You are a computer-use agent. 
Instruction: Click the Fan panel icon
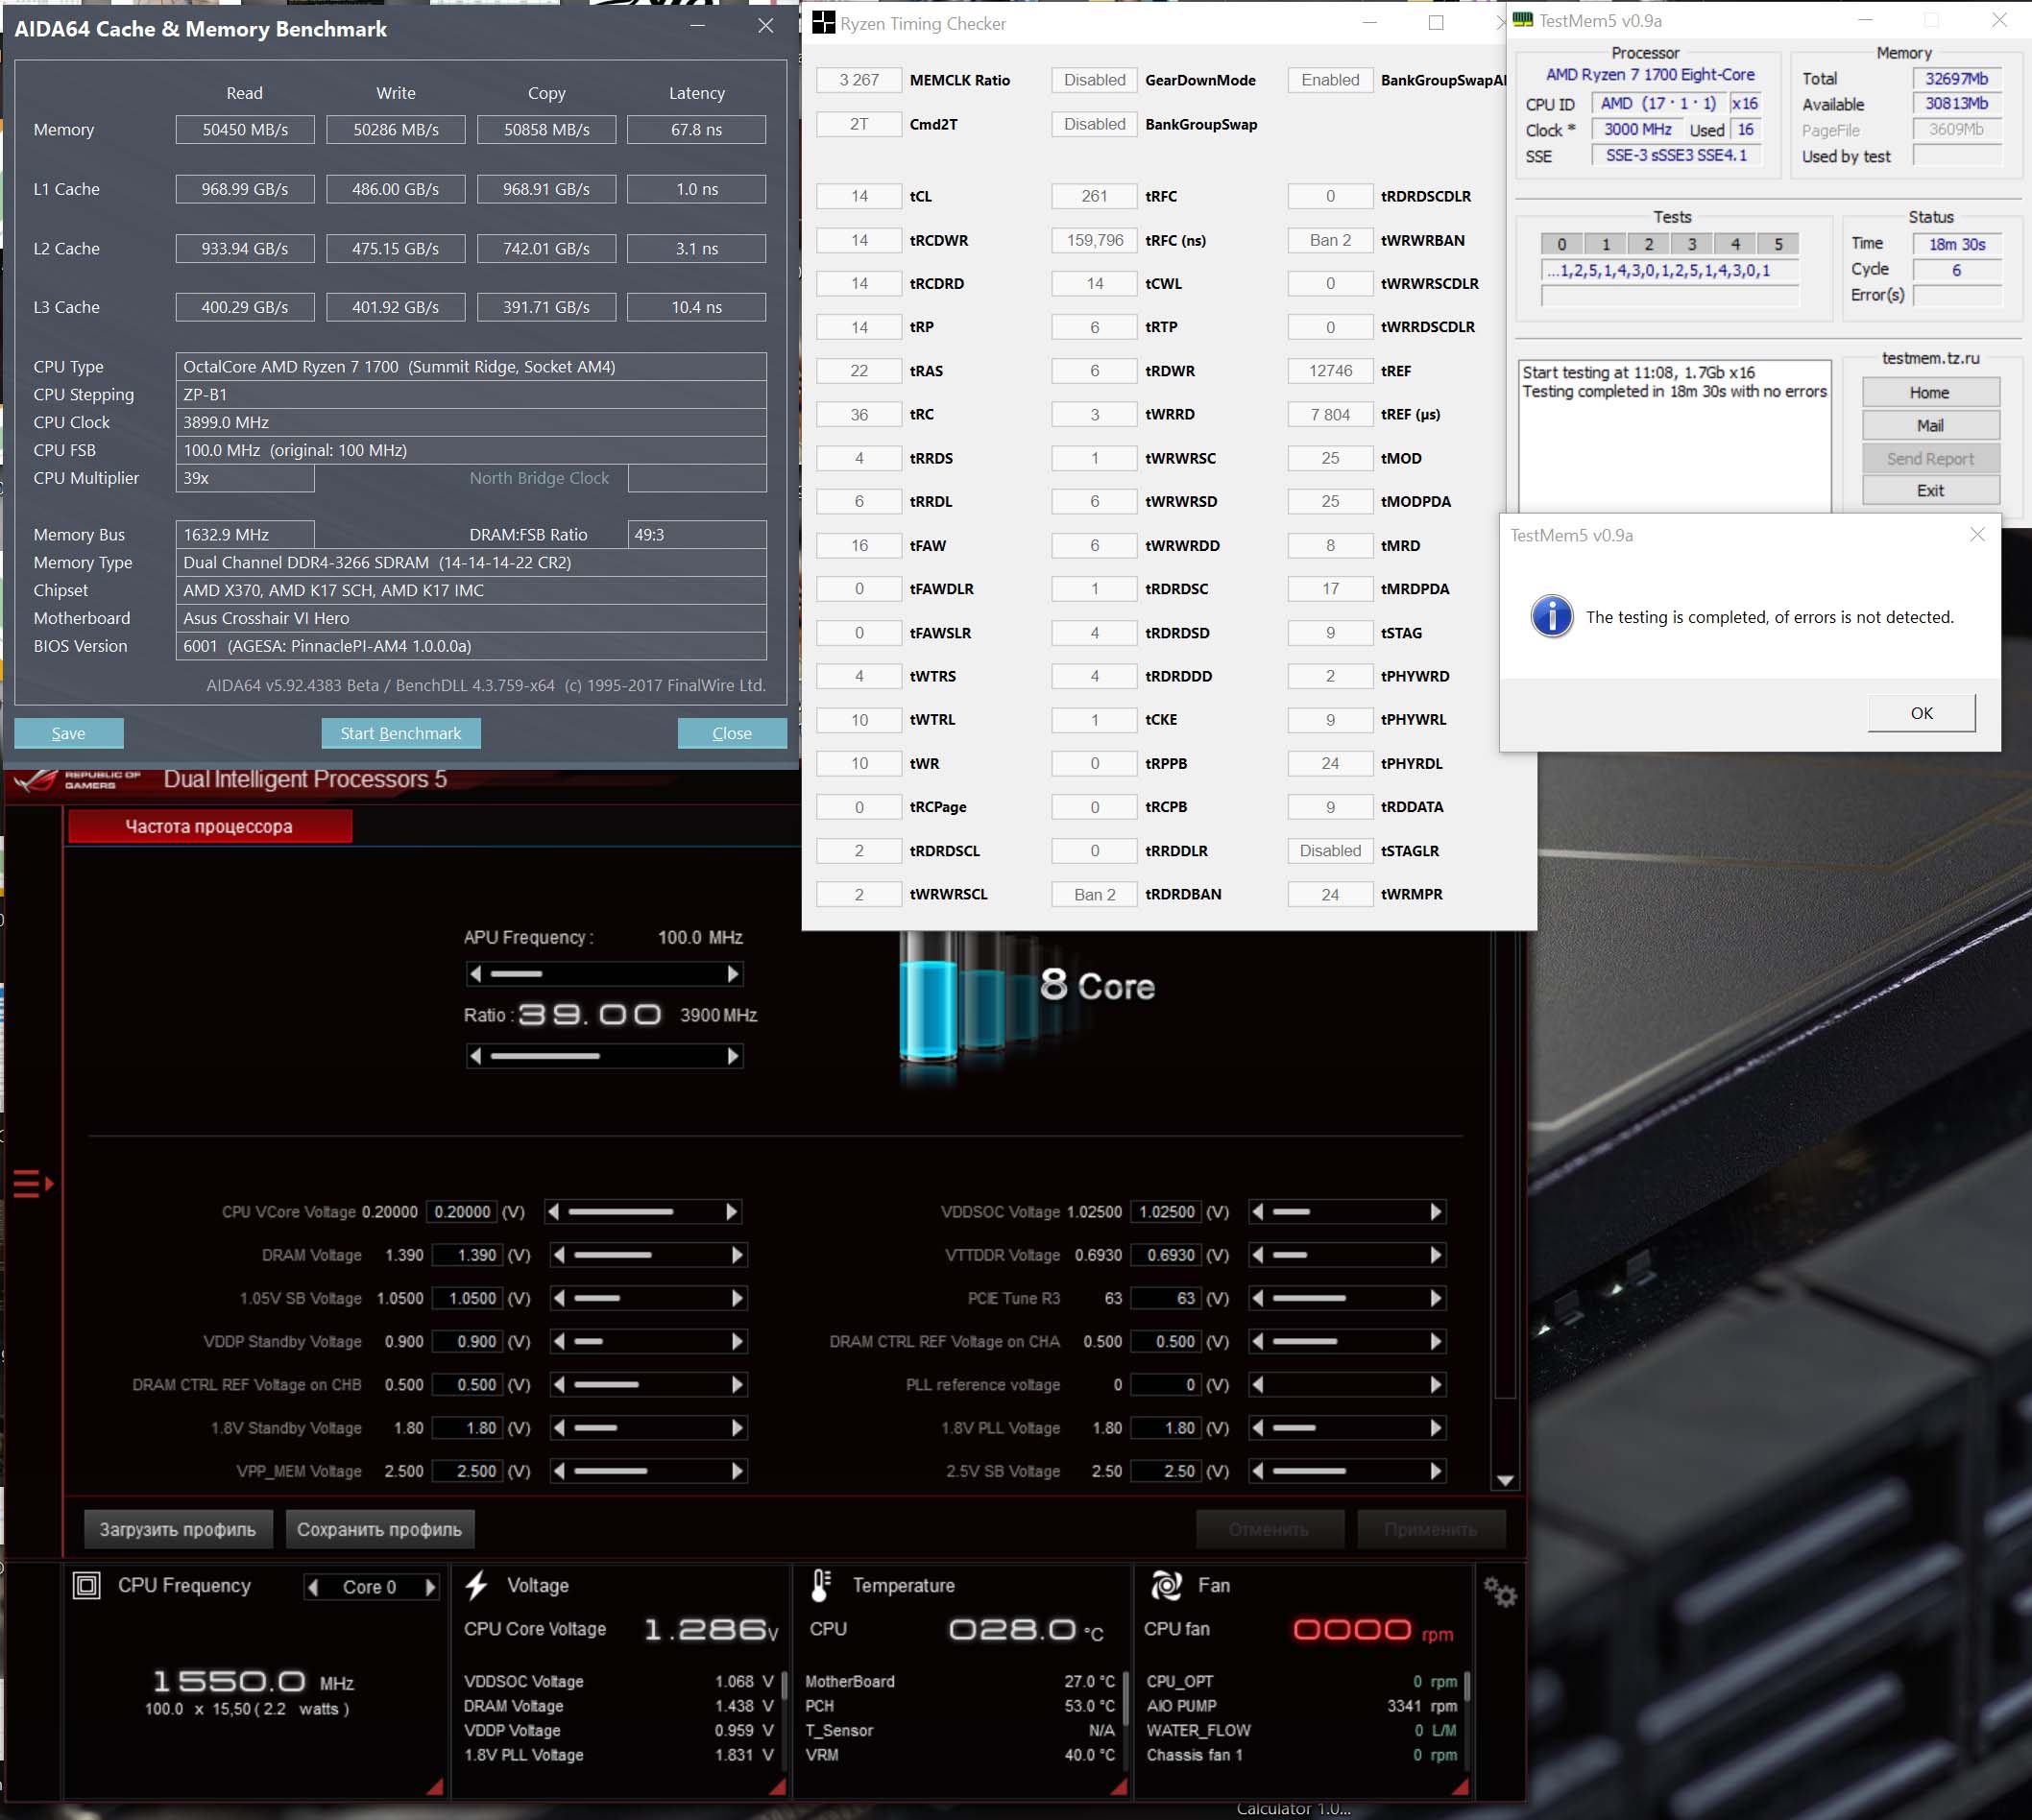(x=1166, y=1585)
